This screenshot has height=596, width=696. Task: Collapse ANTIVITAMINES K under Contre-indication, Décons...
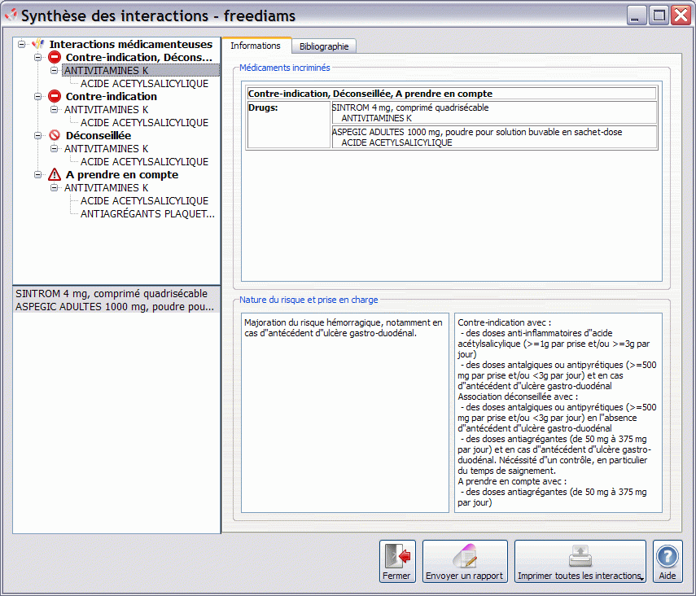pos(55,70)
